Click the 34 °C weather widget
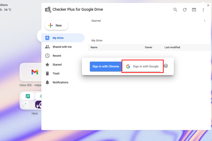 [6, 10]
